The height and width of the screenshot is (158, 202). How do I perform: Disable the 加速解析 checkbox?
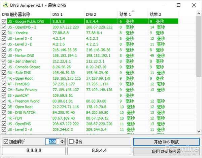point(6,142)
